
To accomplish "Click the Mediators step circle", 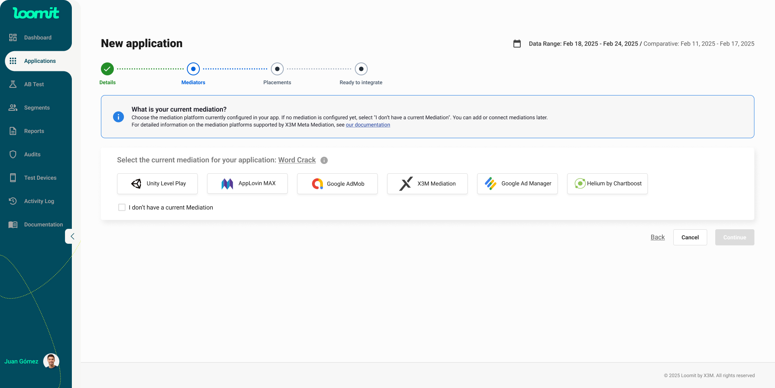I will (193, 69).
